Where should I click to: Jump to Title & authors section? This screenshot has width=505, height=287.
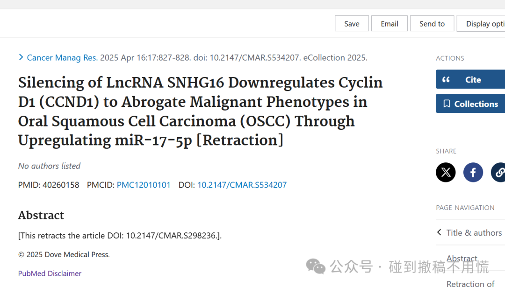click(474, 232)
